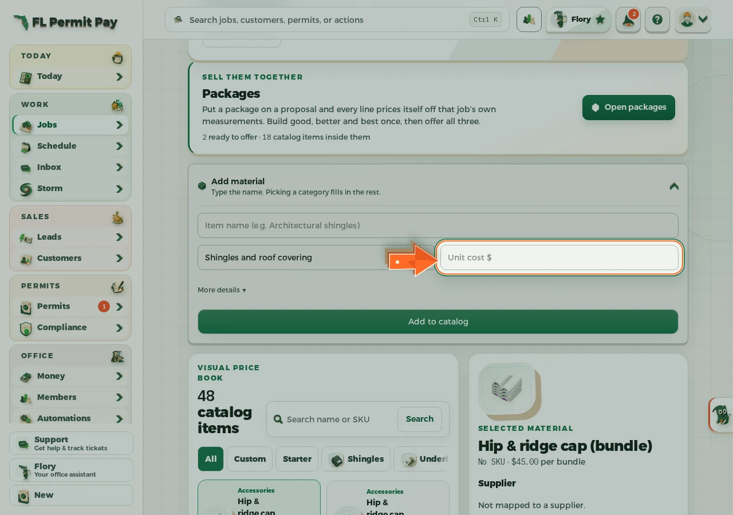Click Add to catalog
The width and height of the screenshot is (733, 515).
pos(438,322)
